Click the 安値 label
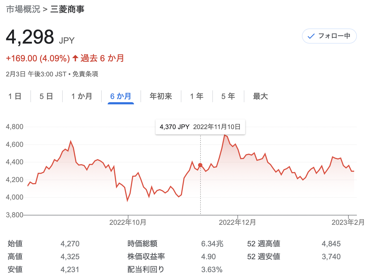This screenshot has height=277, width=366. point(15,269)
